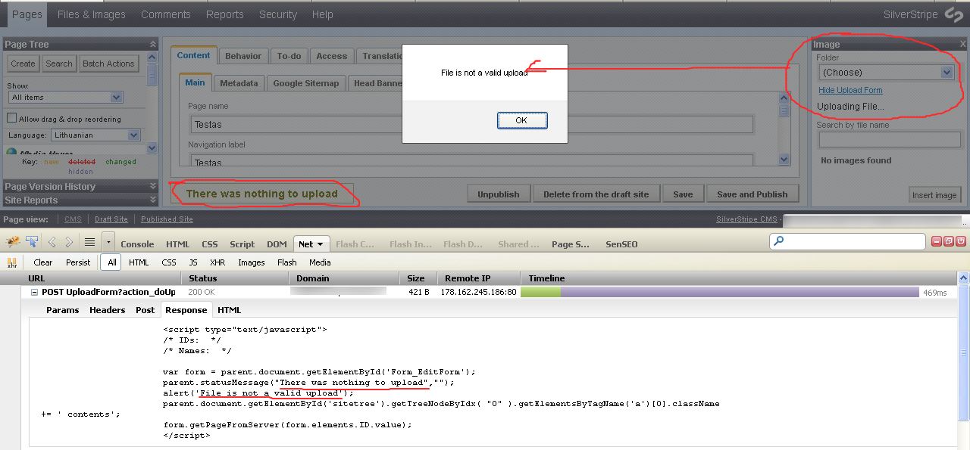Minimize the Firebug panel
This screenshot has width=970, height=450.
pos(937,241)
